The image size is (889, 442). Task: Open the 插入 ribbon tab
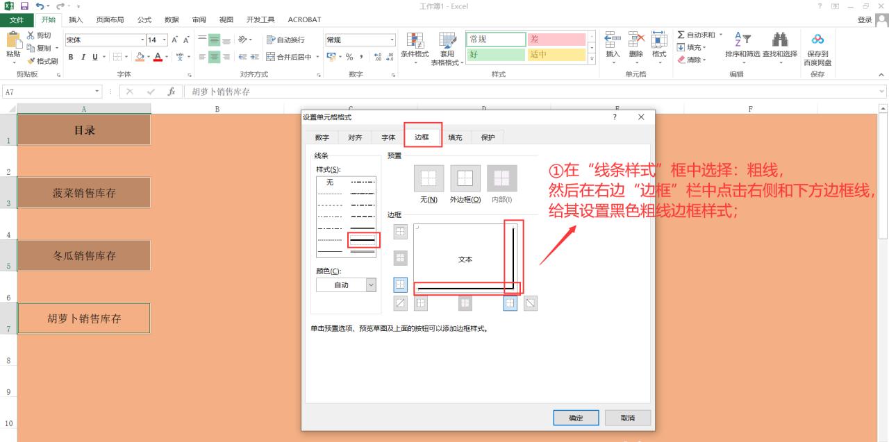pyautogui.click(x=76, y=19)
